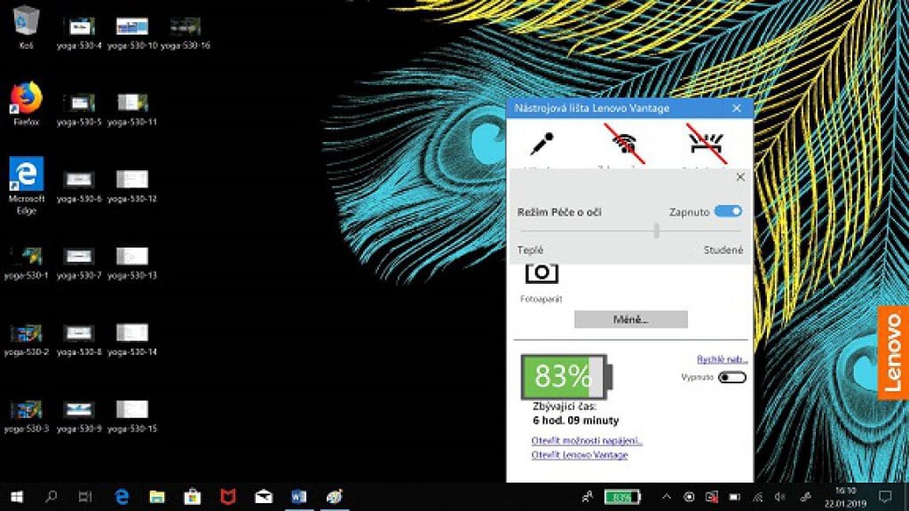The height and width of the screenshot is (511, 909).
Task: Select the yoga-530-7 desktop file
Action: click(x=79, y=263)
